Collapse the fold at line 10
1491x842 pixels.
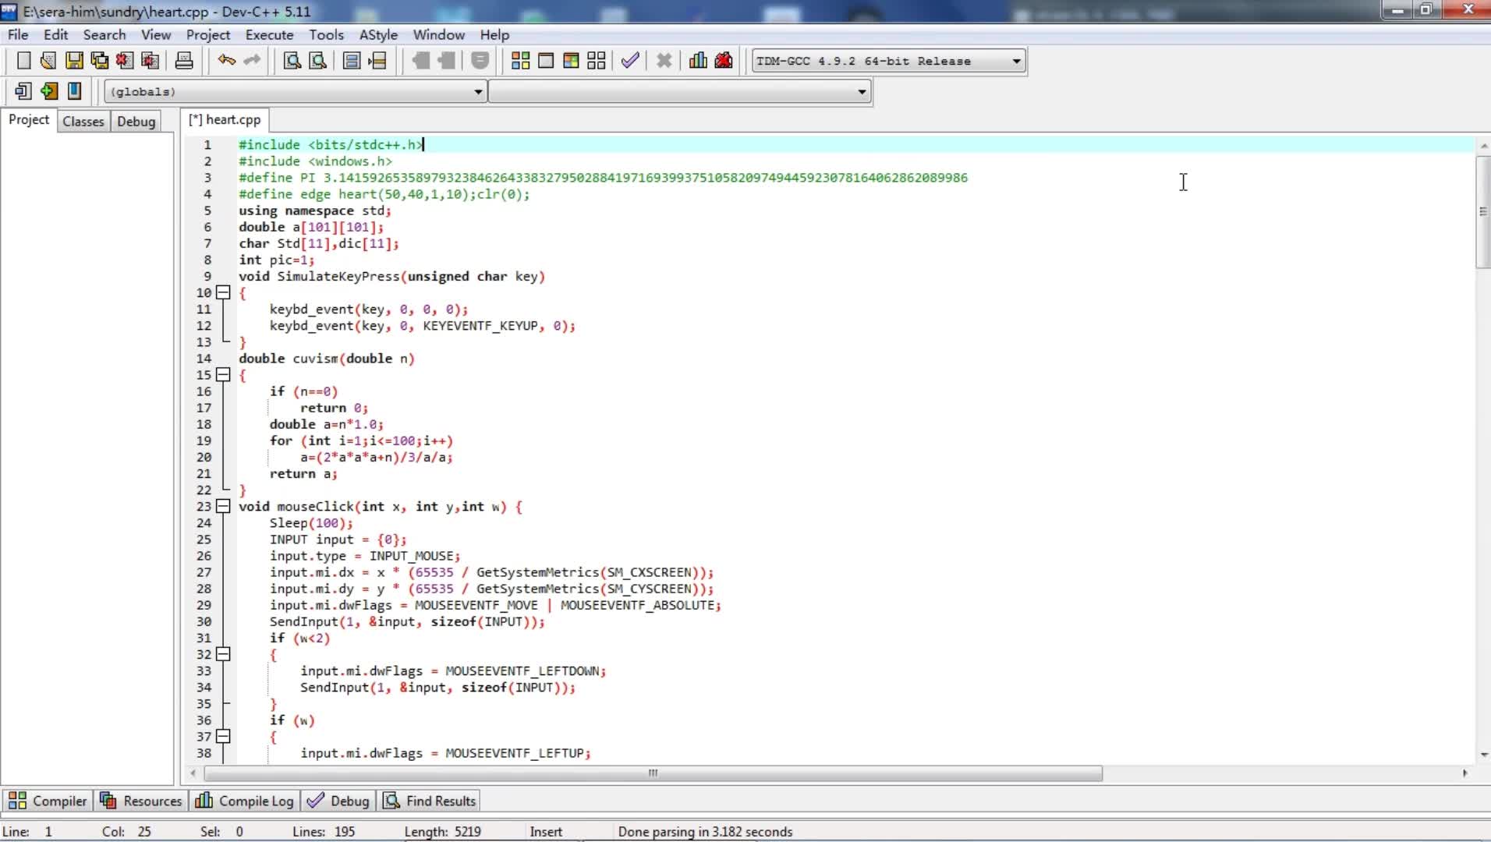[223, 292]
